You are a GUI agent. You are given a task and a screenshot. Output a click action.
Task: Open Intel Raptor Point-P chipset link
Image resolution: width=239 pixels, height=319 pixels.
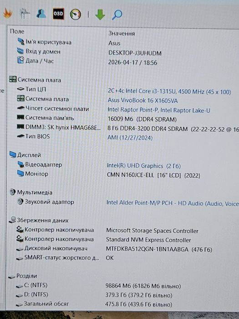[159, 110]
